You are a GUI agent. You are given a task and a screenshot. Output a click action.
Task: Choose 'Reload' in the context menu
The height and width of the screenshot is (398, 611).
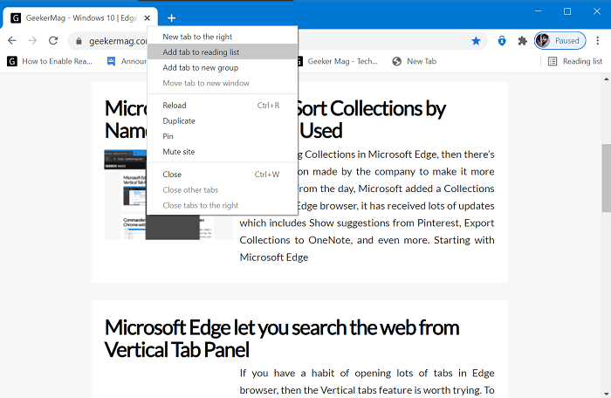(222, 106)
